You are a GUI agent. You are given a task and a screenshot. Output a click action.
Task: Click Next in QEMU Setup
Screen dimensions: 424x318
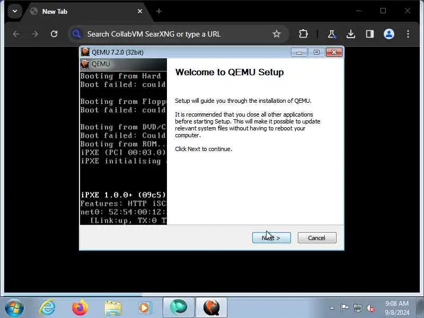coord(271,237)
